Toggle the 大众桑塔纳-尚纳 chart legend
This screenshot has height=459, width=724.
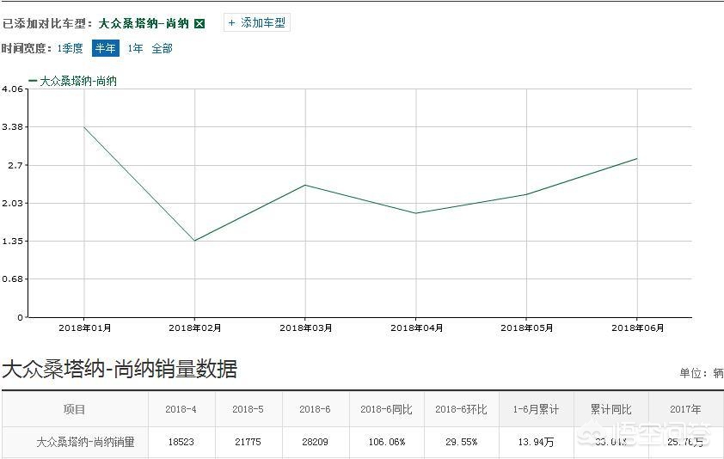tap(73, 82)
